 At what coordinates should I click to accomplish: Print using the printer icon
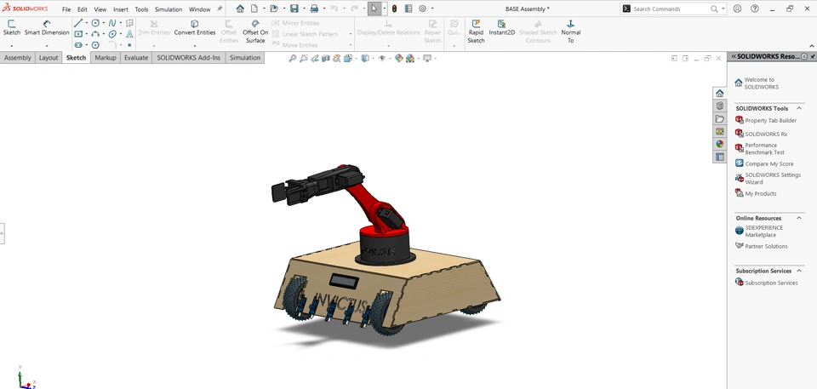[314, 9]
